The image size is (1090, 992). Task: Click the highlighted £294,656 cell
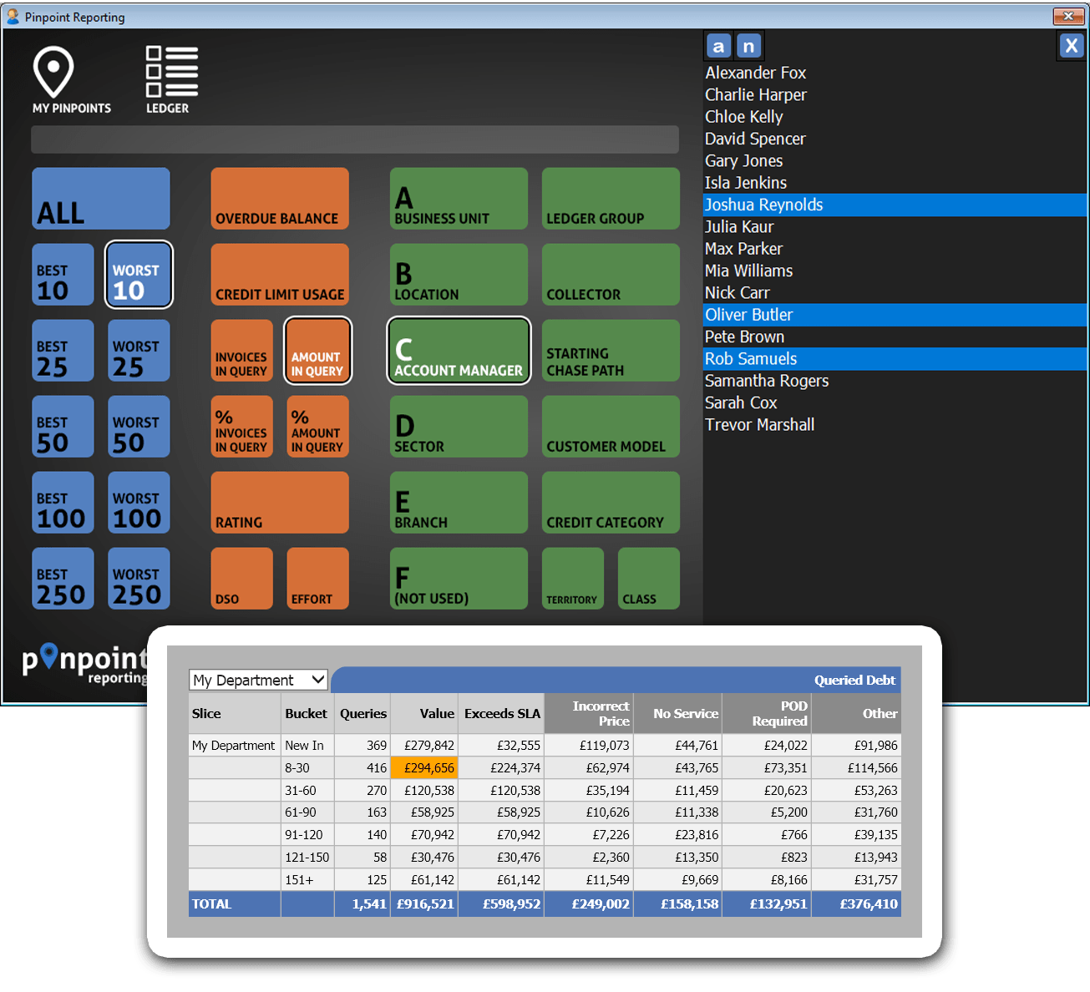423,767
